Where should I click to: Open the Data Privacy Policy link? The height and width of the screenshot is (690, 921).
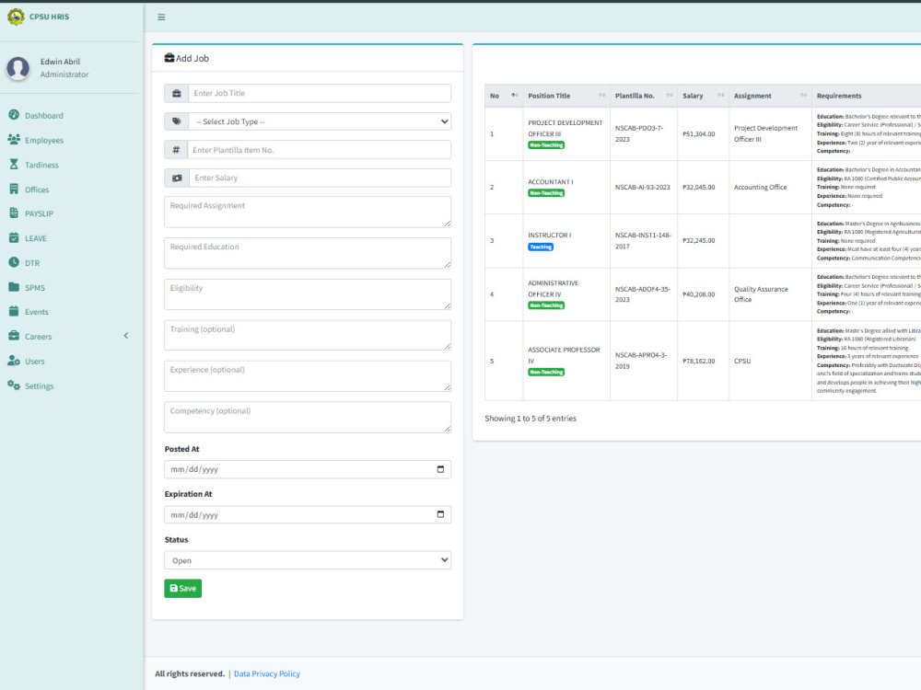tap(267, 673)
